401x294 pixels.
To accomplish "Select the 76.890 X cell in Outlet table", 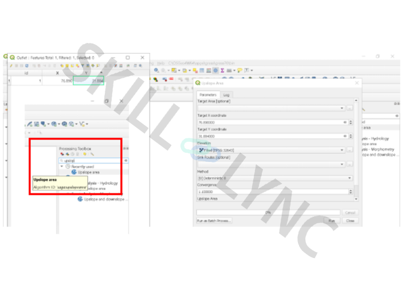I will 57,81.
